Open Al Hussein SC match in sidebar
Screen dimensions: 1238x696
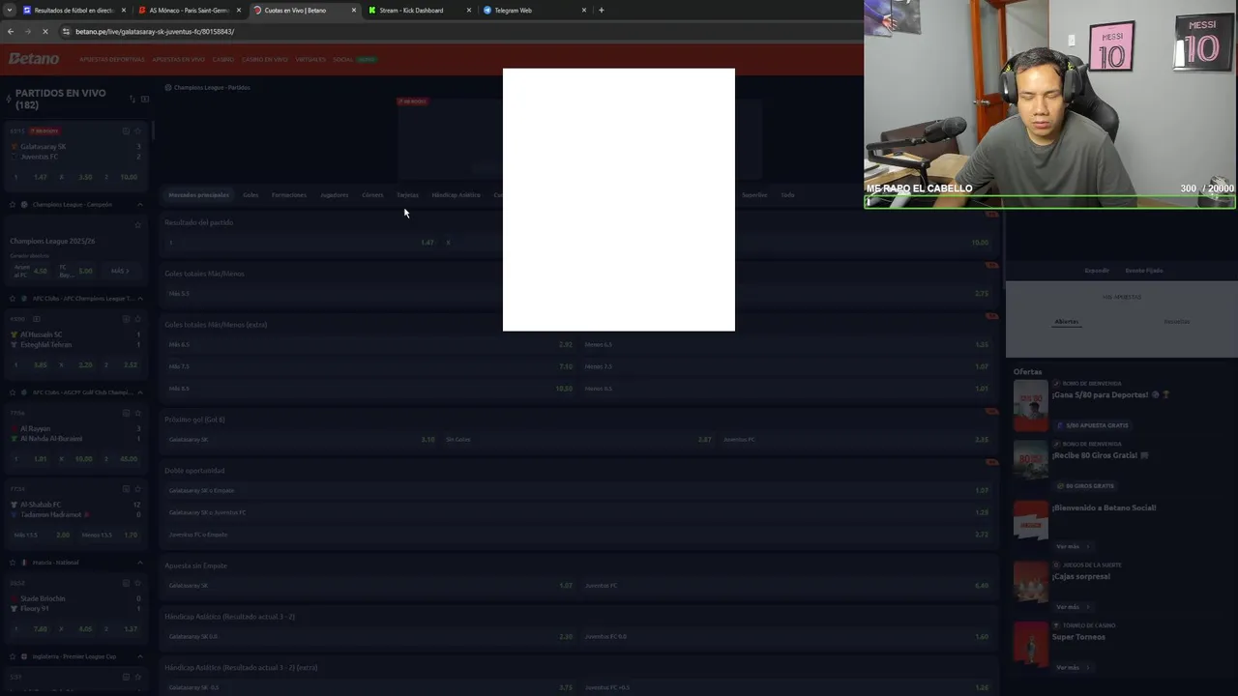75,339
